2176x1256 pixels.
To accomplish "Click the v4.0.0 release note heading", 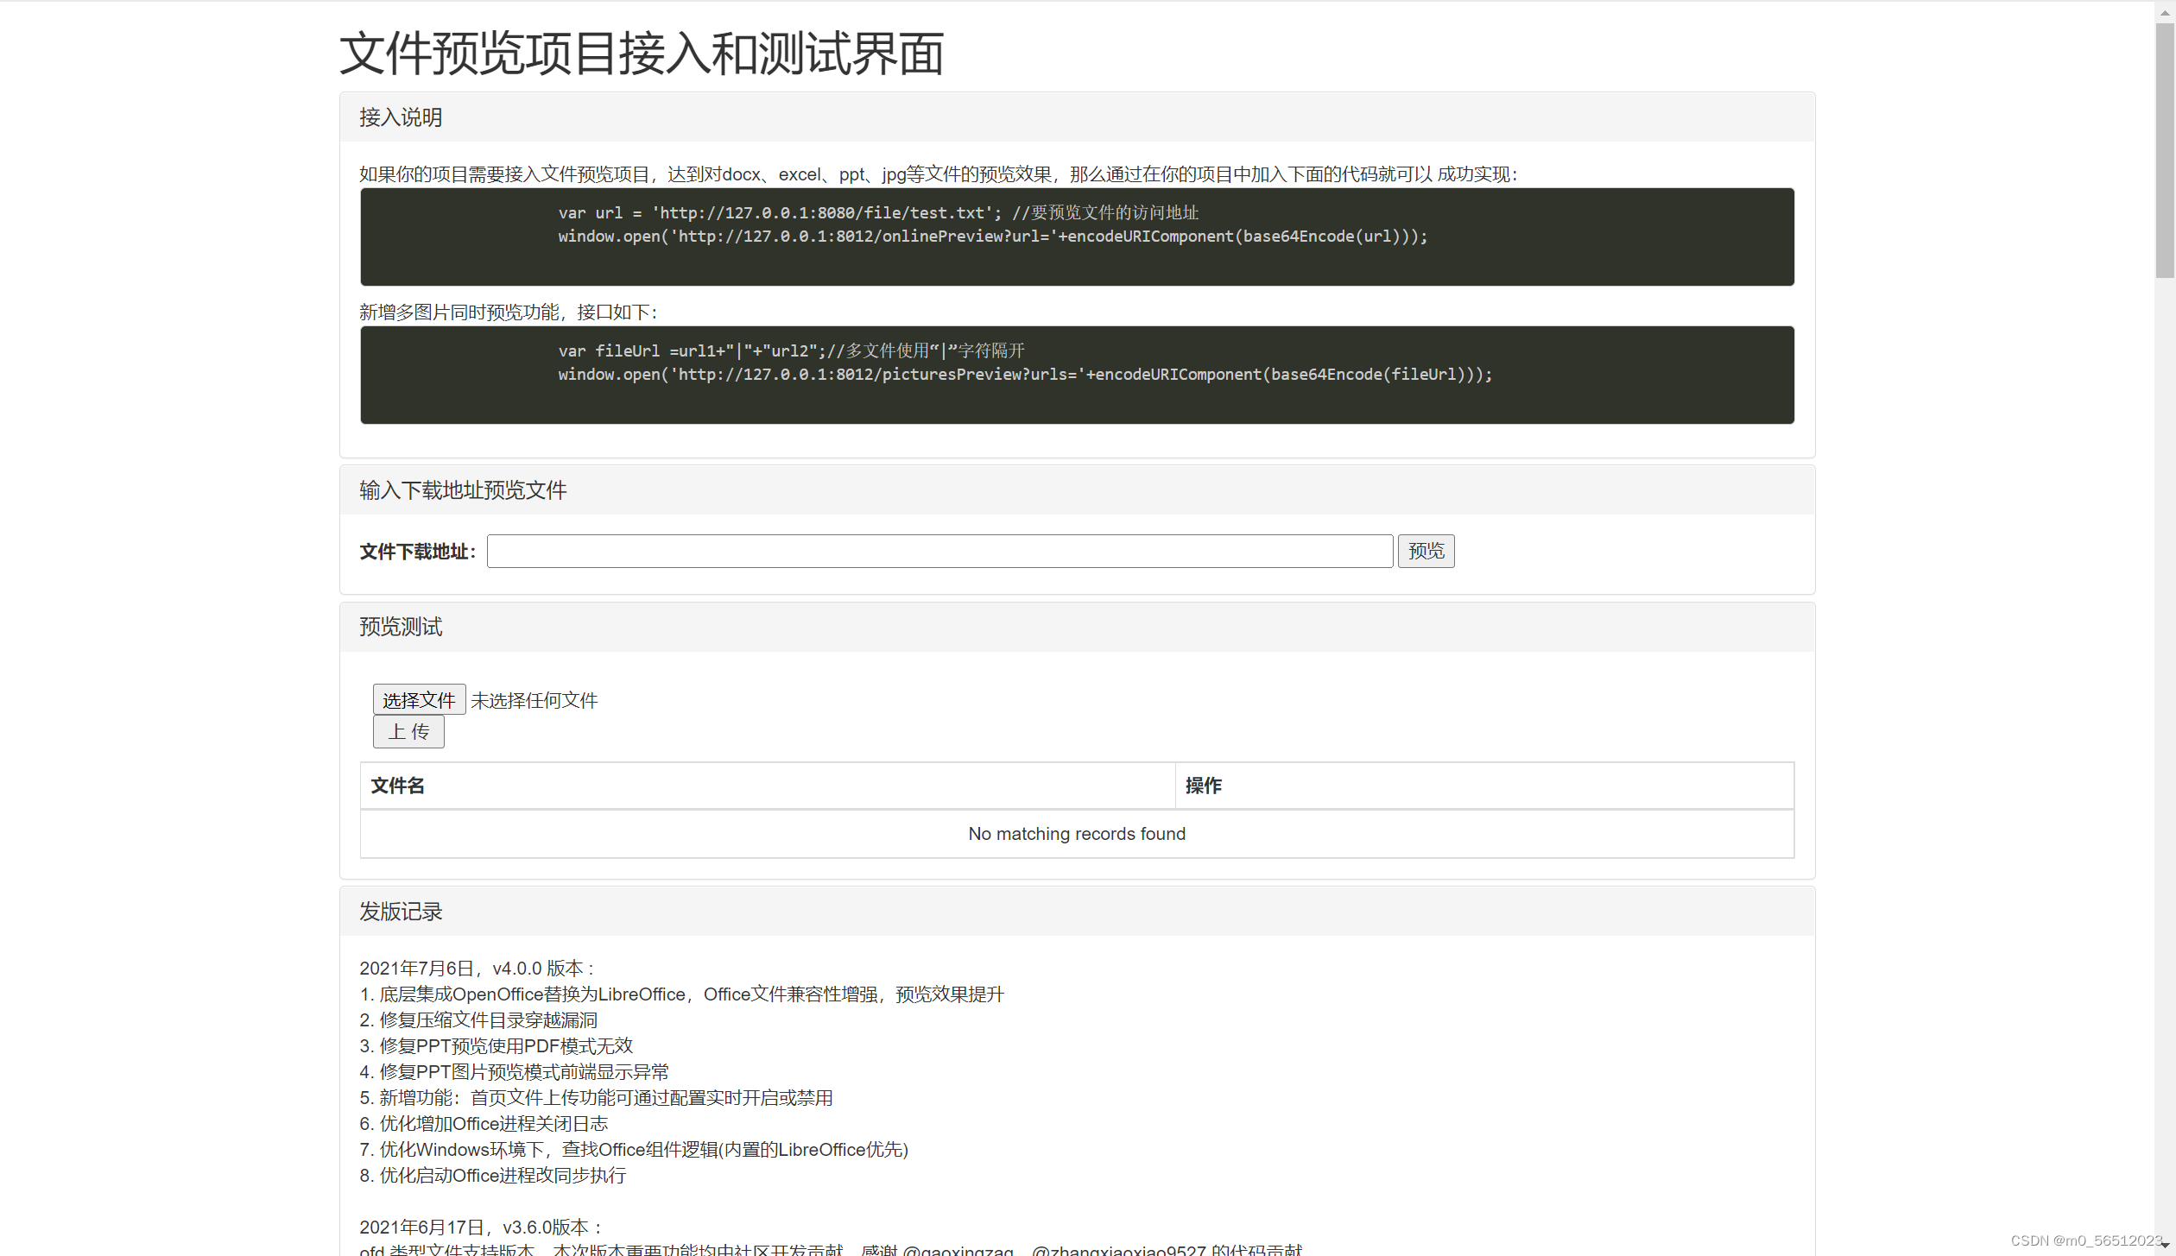I will (477, 969).
